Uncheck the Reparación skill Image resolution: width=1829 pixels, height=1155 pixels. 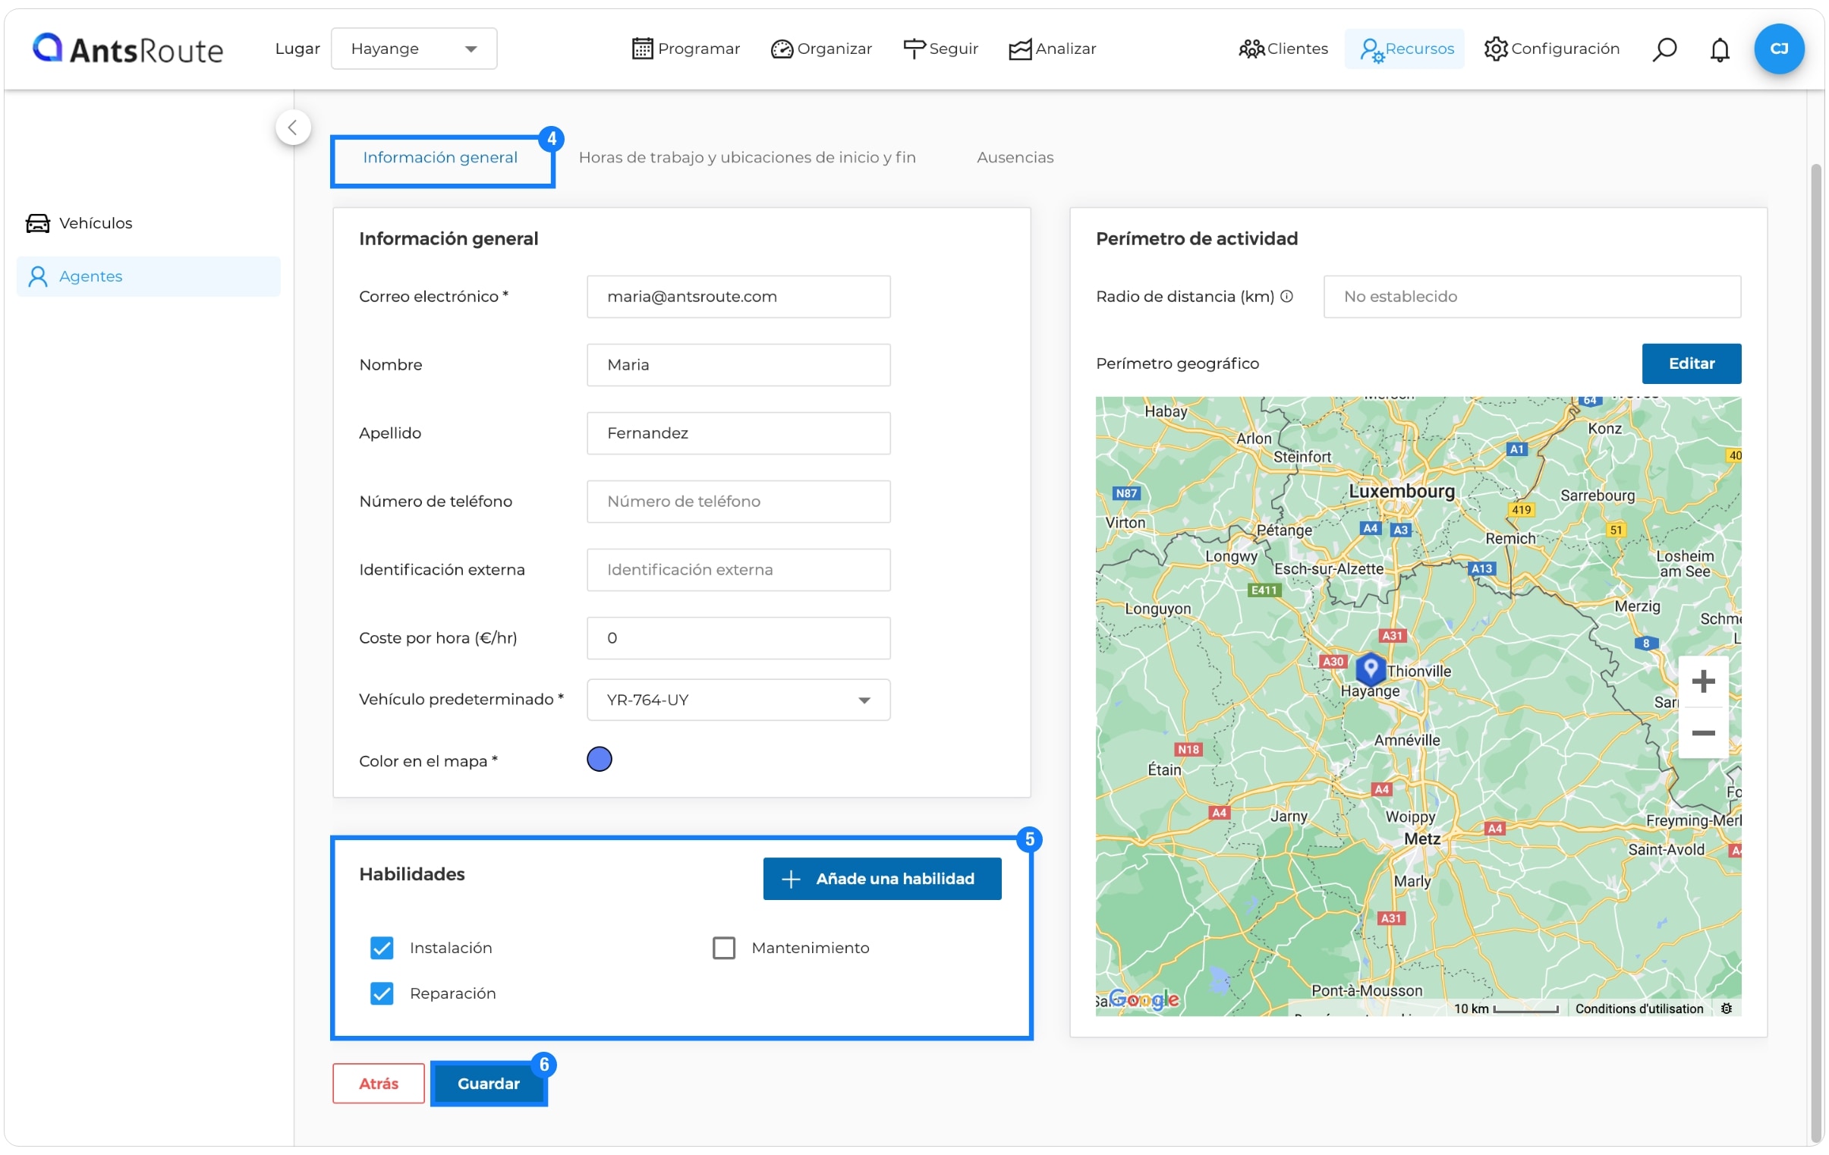(382, 993)
